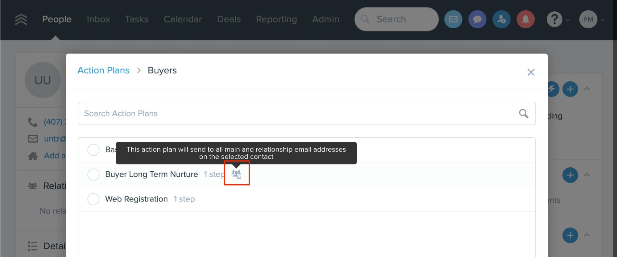Click the Relationships people icon in sidebar
The width and height of the screenshot is (617, 257).
click(32, 186)
